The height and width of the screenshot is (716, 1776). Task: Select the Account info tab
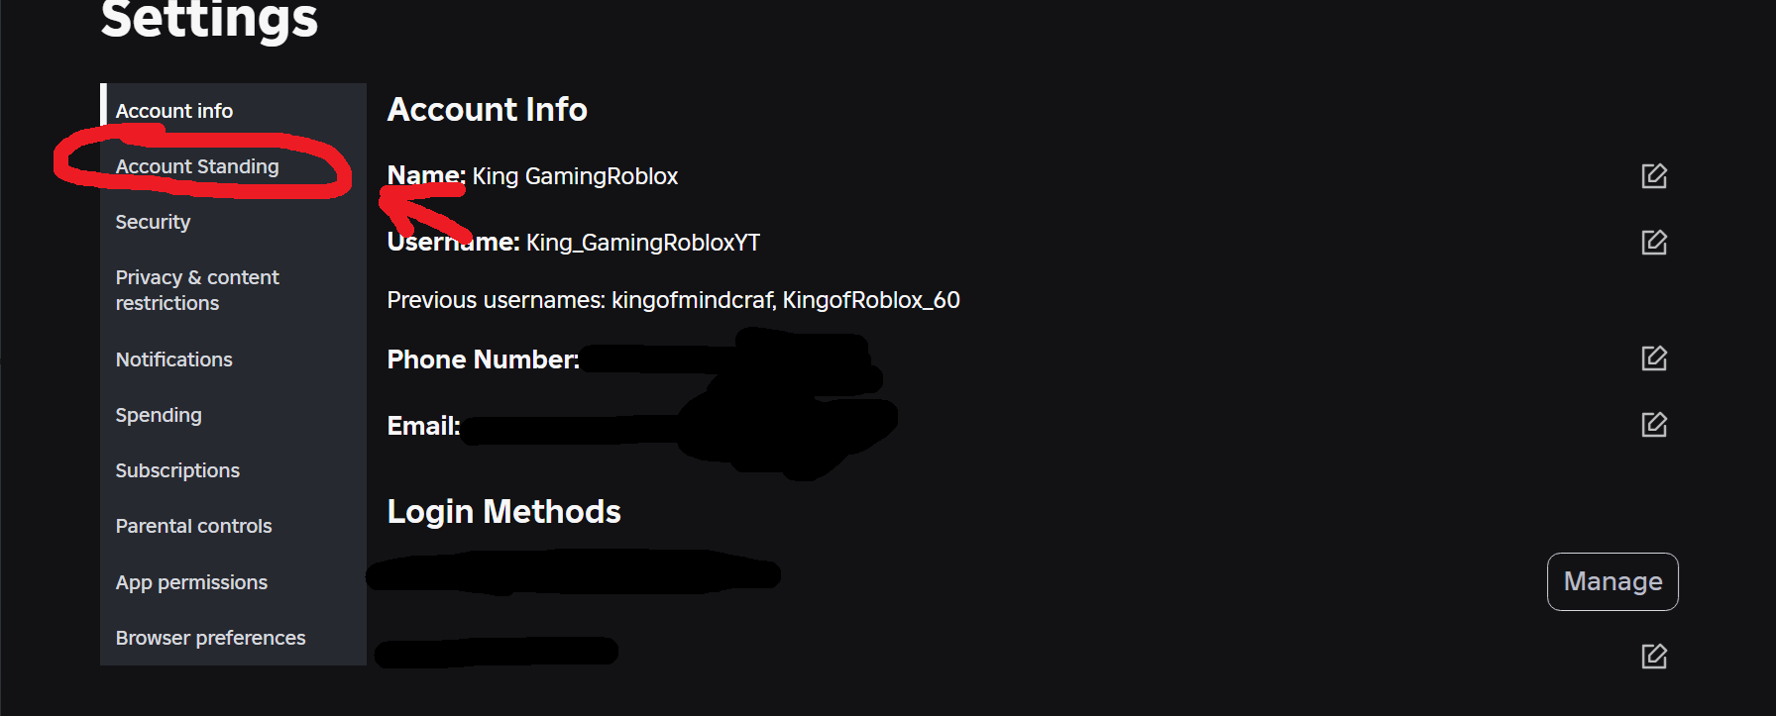pyautogui.click(x=174, y=111)
